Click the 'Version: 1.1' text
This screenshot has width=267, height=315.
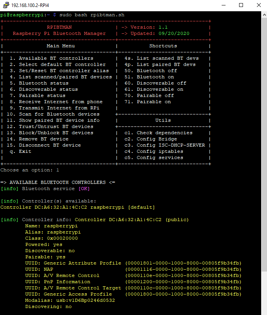pyautogui.click(x=149, y=27)
